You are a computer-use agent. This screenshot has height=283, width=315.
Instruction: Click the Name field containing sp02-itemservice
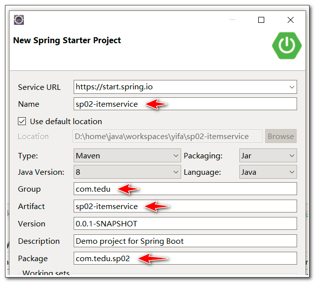click(x=185, y=104)
